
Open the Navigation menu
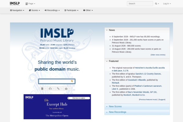(17, 10)
